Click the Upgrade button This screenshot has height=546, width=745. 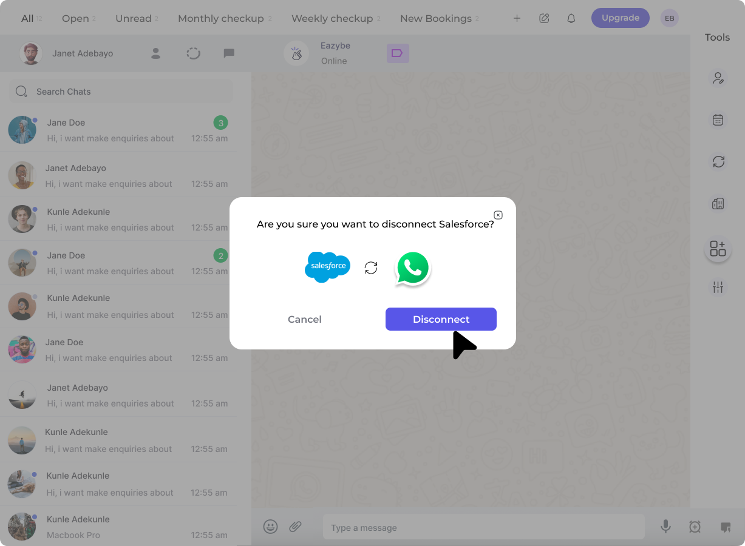coord(620,18)
